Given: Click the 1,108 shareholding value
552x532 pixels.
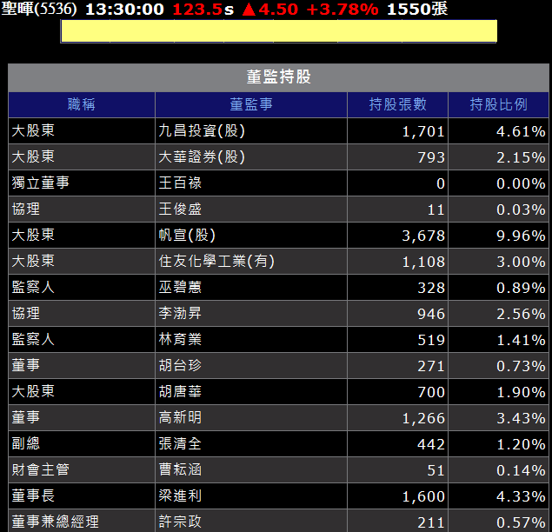Looking at the screenshot, I should click(x=423, y=263).
